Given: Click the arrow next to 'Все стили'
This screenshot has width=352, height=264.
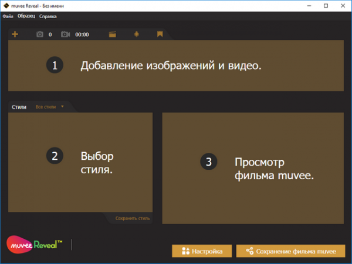Looking at the screenshot, I should [x=62, y=107].
